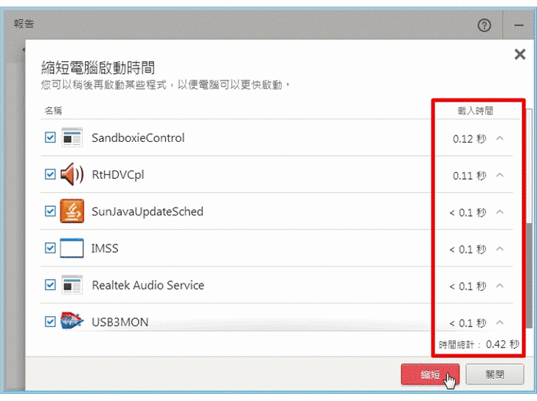The image size is (537, 401).
Task: Toggle the IMSS checkbox
Action: point(50,248)
